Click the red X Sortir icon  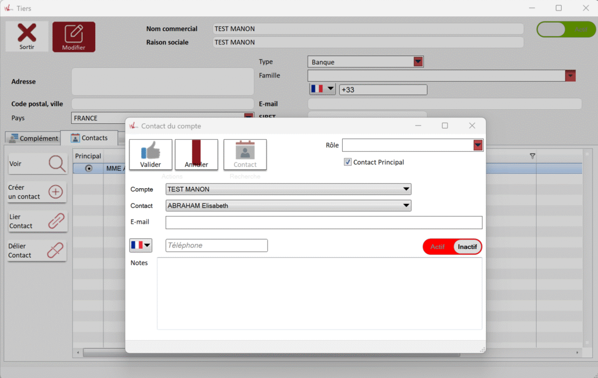point(27,33)
